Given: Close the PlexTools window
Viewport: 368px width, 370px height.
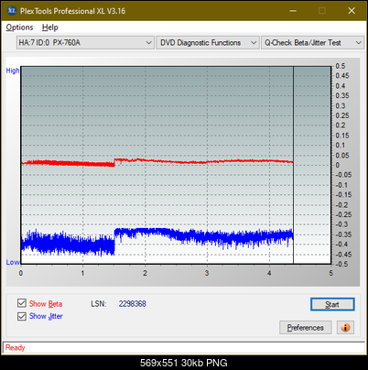Looking at the screenshot, I should tap(352, 11).
